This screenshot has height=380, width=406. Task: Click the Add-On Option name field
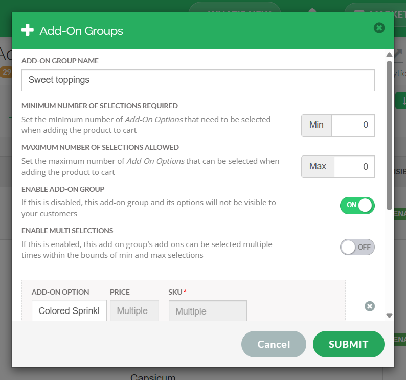pyautogui.click(x=69, y=310)
